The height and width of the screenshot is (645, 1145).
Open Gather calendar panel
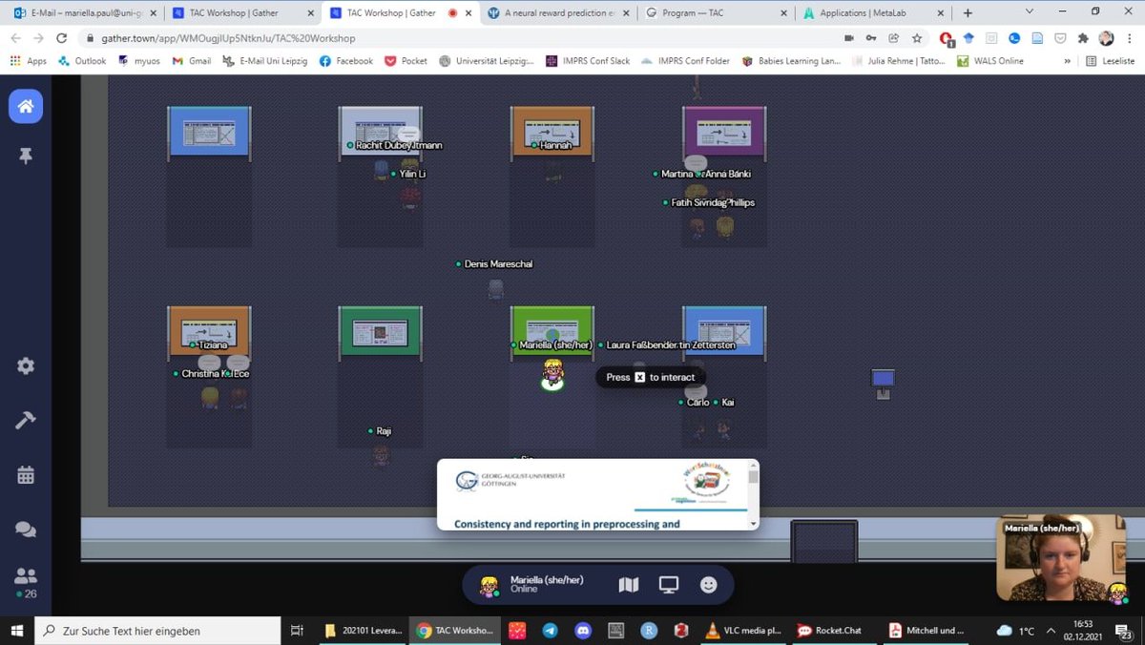(x=26, y=475)
